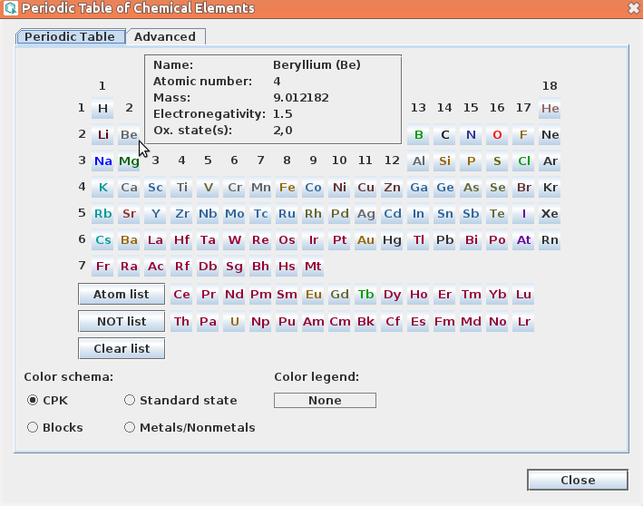This screenshot has height=506, width=643.
Task: Choose the Oxygen (O) element button
Action: (497, 135)
